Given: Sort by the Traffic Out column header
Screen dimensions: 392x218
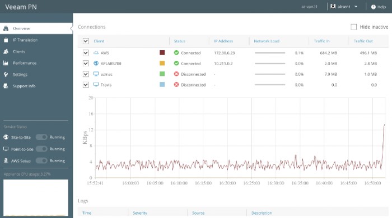Looking at the screenshot, I should coord(363,41).
